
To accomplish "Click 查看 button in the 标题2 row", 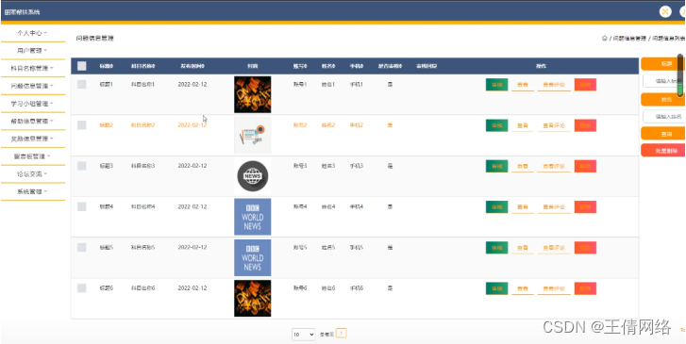I will point(523,125).
